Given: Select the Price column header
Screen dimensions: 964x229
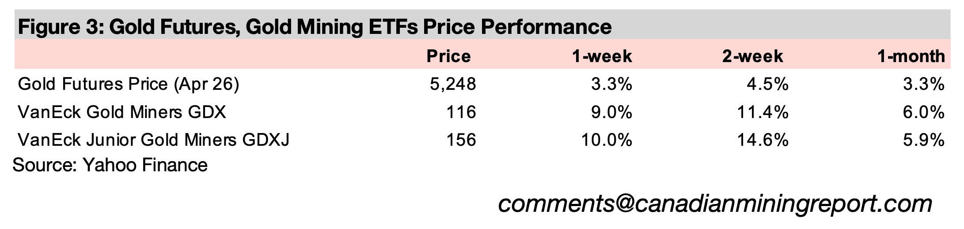Looking at the screenshot, I should coord(448,56).
